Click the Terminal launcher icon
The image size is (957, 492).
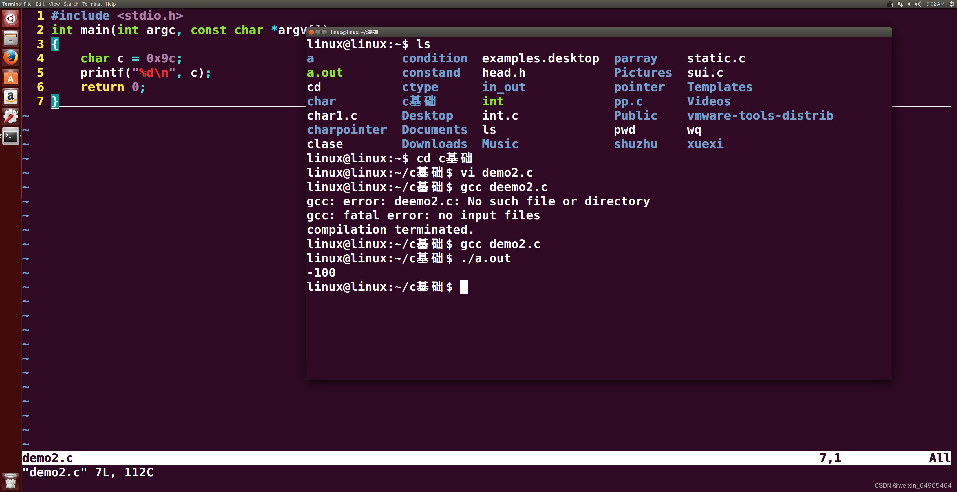(10, 136)
